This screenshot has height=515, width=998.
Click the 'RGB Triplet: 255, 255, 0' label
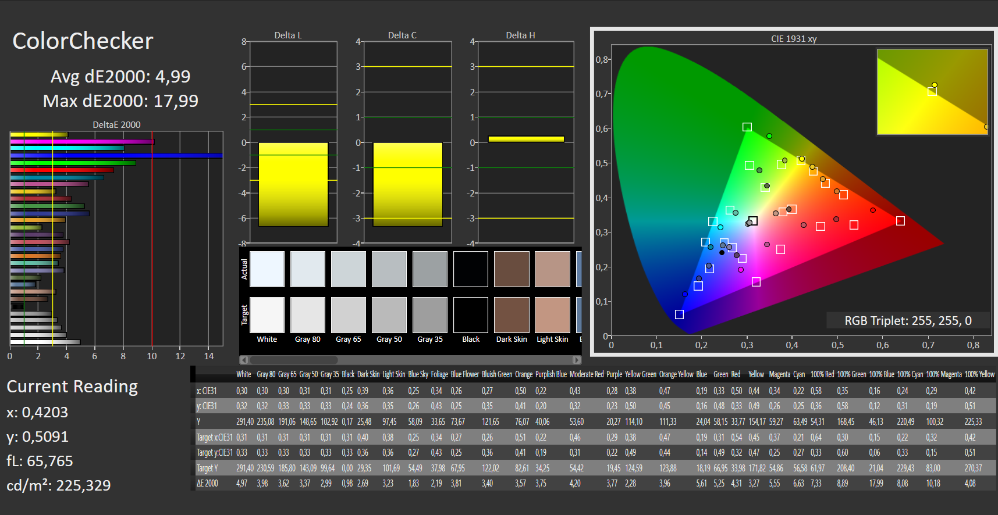coord(908,321)
